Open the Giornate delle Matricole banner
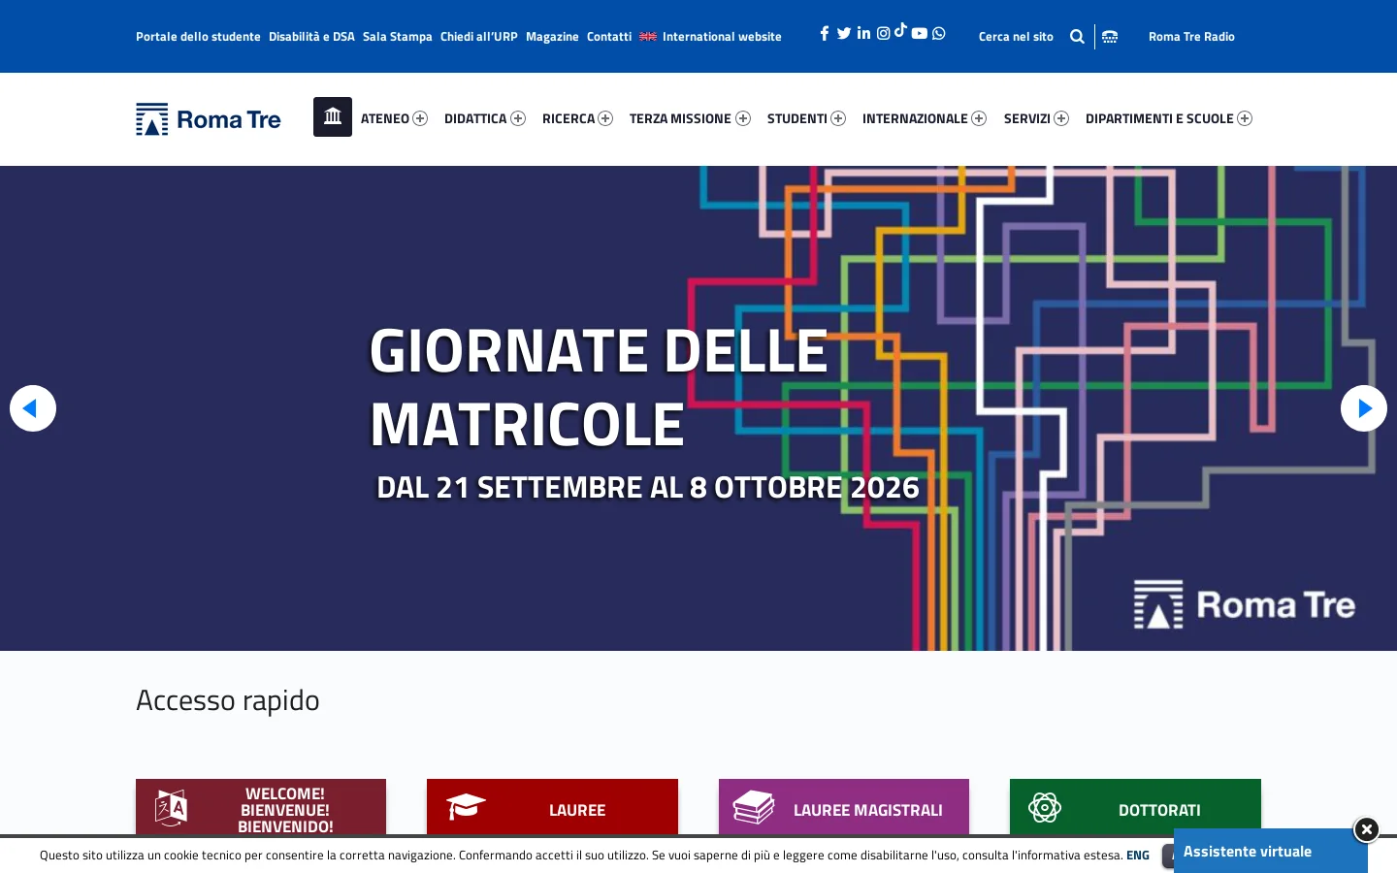 698,408
